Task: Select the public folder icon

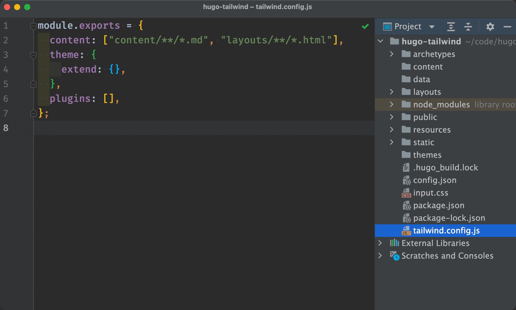Action: [406, 117]
